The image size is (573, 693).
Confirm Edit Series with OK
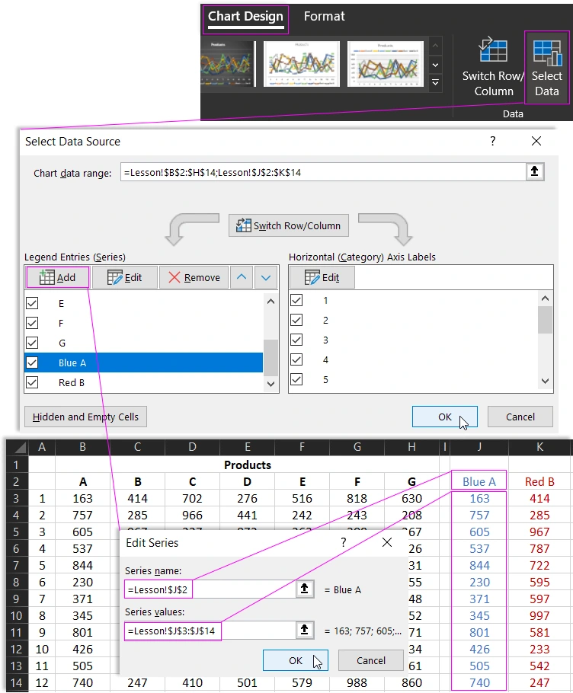click(296, 660)
